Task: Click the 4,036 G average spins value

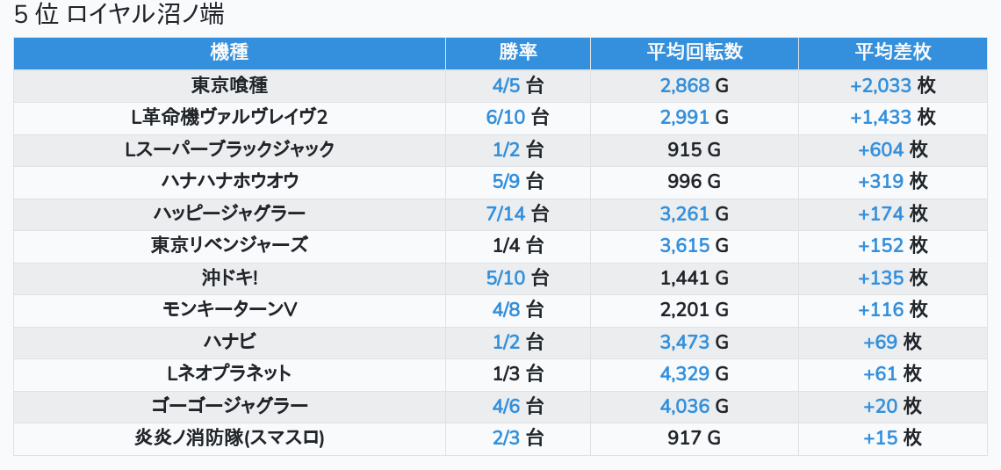Action: [694, 406]
